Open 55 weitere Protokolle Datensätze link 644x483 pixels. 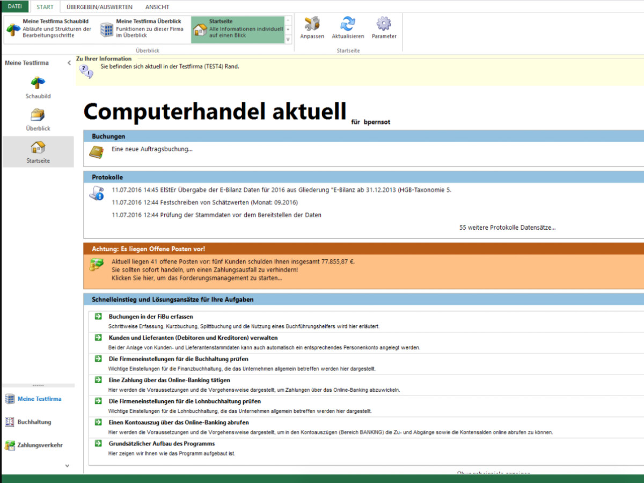(x=507, y=228)
